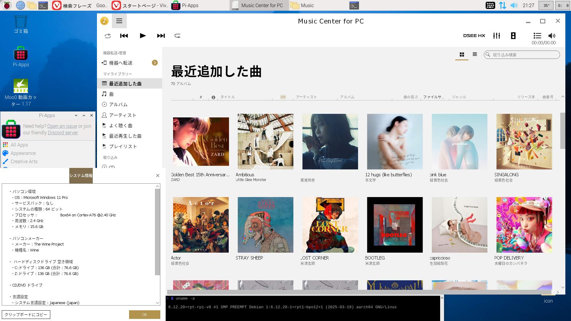Open the volume control
The width and height of the screenshot is (571, 321).
click(x=552, y=36)
